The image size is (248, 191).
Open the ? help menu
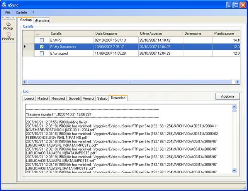33,12
